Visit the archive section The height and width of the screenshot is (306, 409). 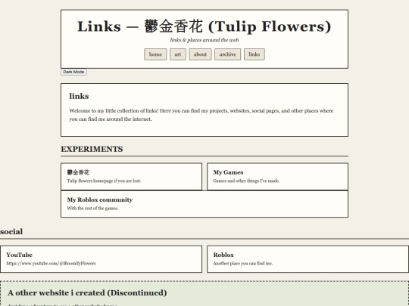pyautogui.click(x=227, y=54)
